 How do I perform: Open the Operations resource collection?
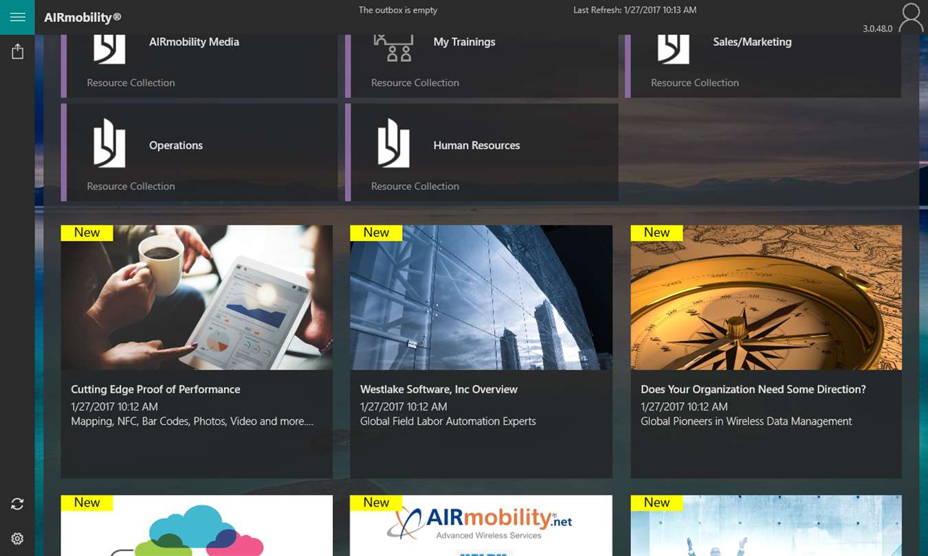coord(199,152)
